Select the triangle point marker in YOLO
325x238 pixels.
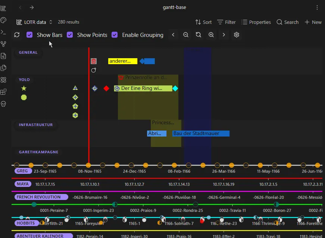pos(75,88)
